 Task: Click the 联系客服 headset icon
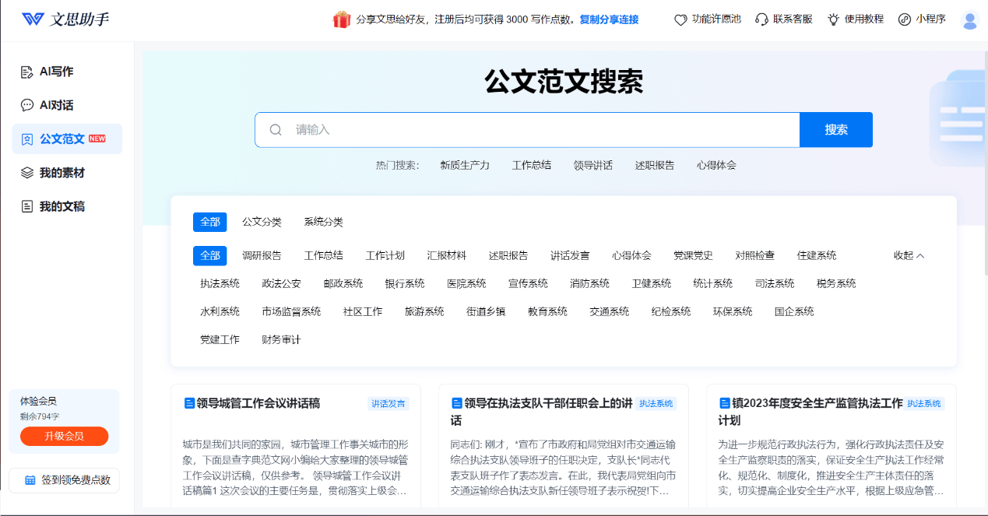click(761, 19)
